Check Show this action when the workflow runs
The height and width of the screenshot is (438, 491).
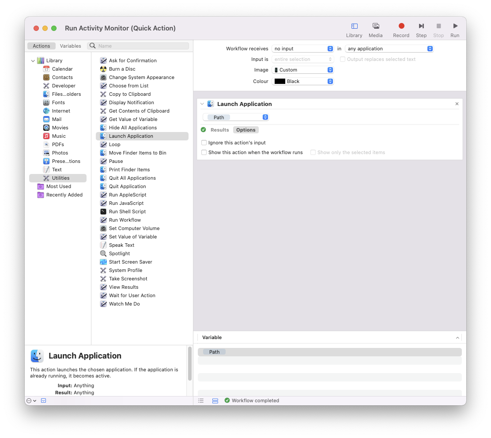204,152
